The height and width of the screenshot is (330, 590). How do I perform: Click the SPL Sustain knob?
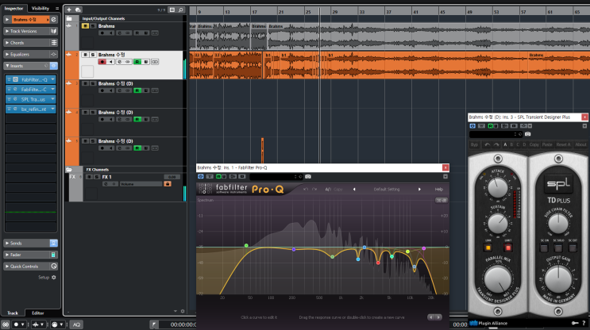click(x=497, y=223)
